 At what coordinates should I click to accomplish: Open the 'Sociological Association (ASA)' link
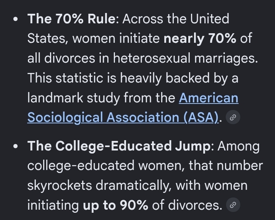[x=123, y=117]
